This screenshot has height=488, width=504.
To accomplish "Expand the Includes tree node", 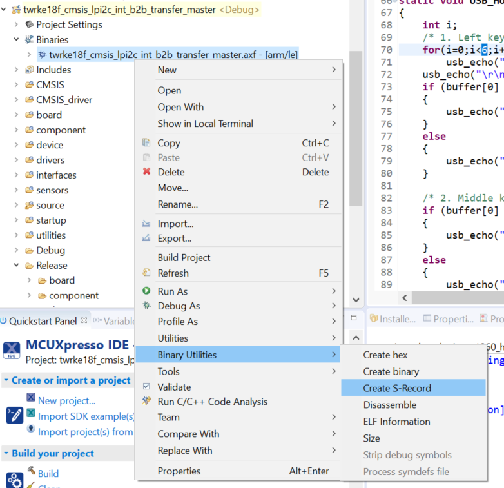I will coord(16,70).
